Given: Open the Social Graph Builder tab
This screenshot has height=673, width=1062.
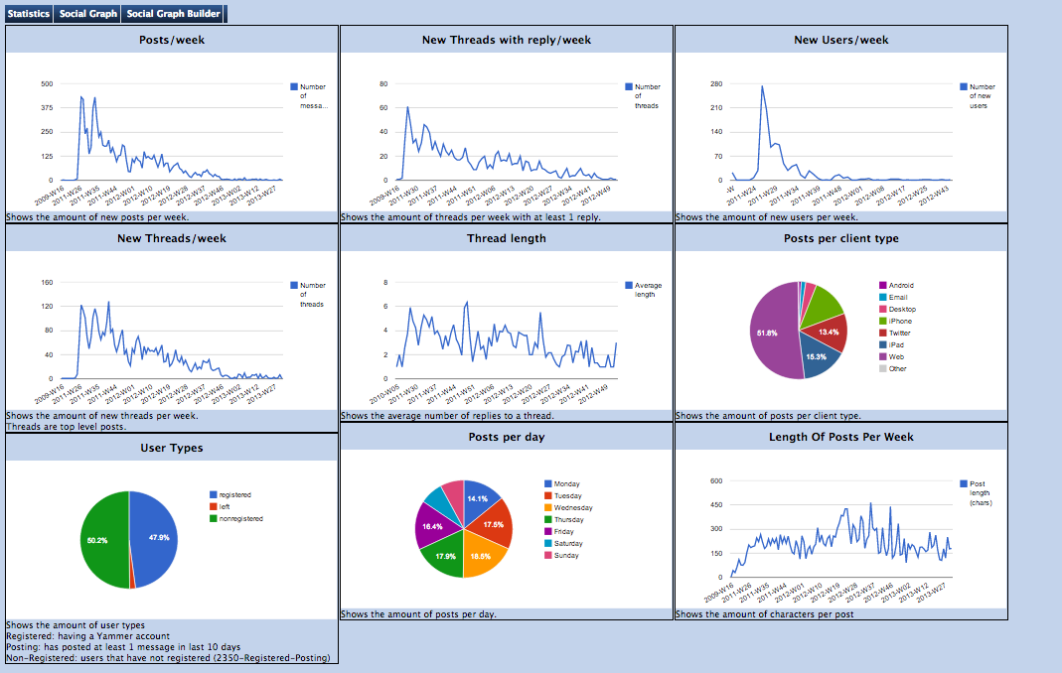Looking at the screenshot, I should tap(173, 14).
